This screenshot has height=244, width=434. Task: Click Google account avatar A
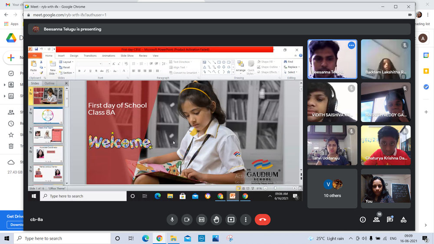click(423, 38)
